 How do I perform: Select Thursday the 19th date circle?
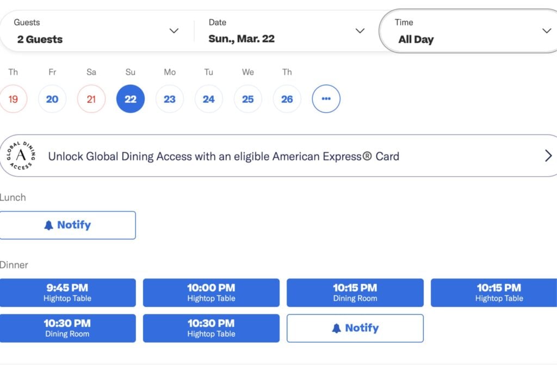click(13, 99)
